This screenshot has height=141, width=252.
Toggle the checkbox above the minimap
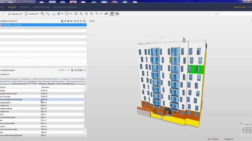(242, 124)
